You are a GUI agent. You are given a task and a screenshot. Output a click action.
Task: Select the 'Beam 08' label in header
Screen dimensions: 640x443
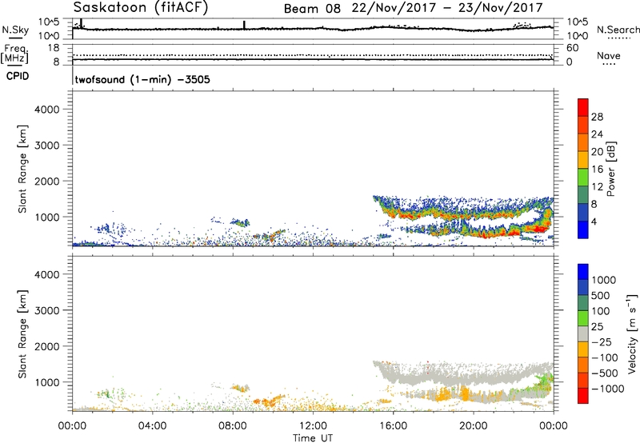[312, 9]
